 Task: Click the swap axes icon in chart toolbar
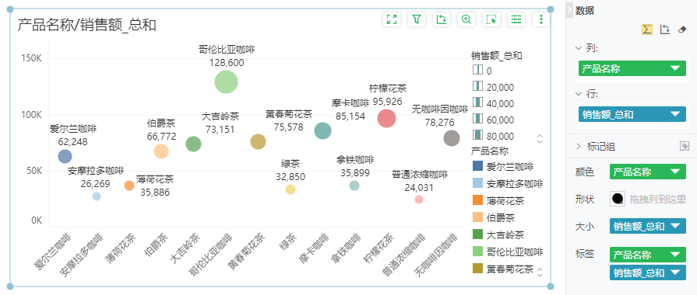[442, 19]
